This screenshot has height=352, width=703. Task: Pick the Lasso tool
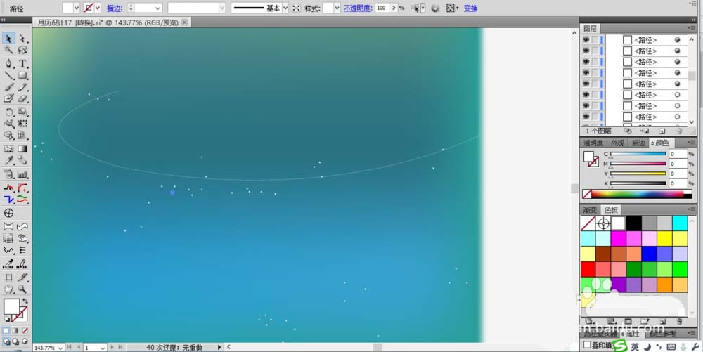click(22, 50)
